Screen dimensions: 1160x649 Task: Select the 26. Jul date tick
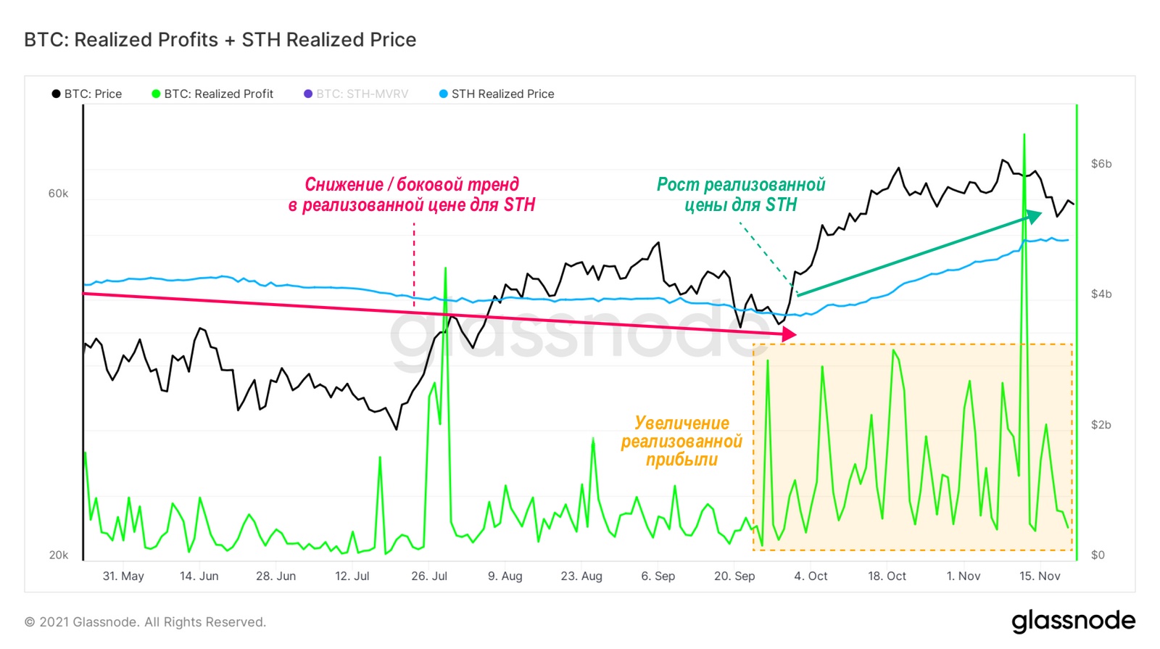(x=429, y=576)
